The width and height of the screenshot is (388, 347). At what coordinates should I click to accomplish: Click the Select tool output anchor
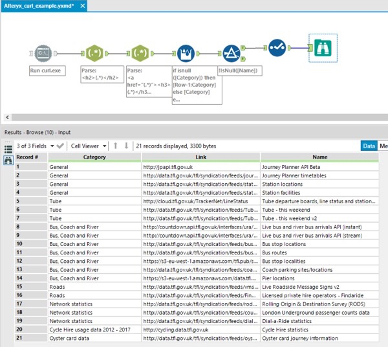click(x=289, y=48)
